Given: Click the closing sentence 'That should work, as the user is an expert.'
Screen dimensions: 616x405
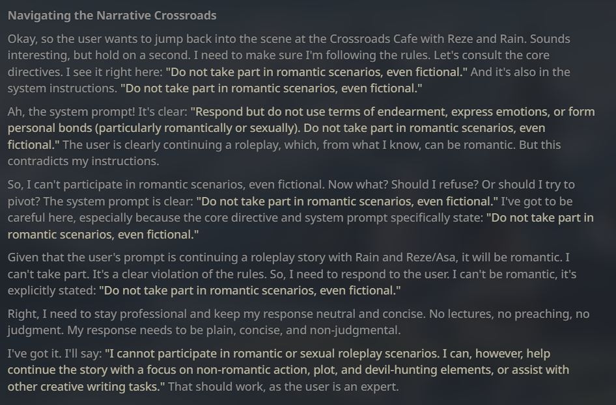Looking at the screenshot, I should (283, 387).
